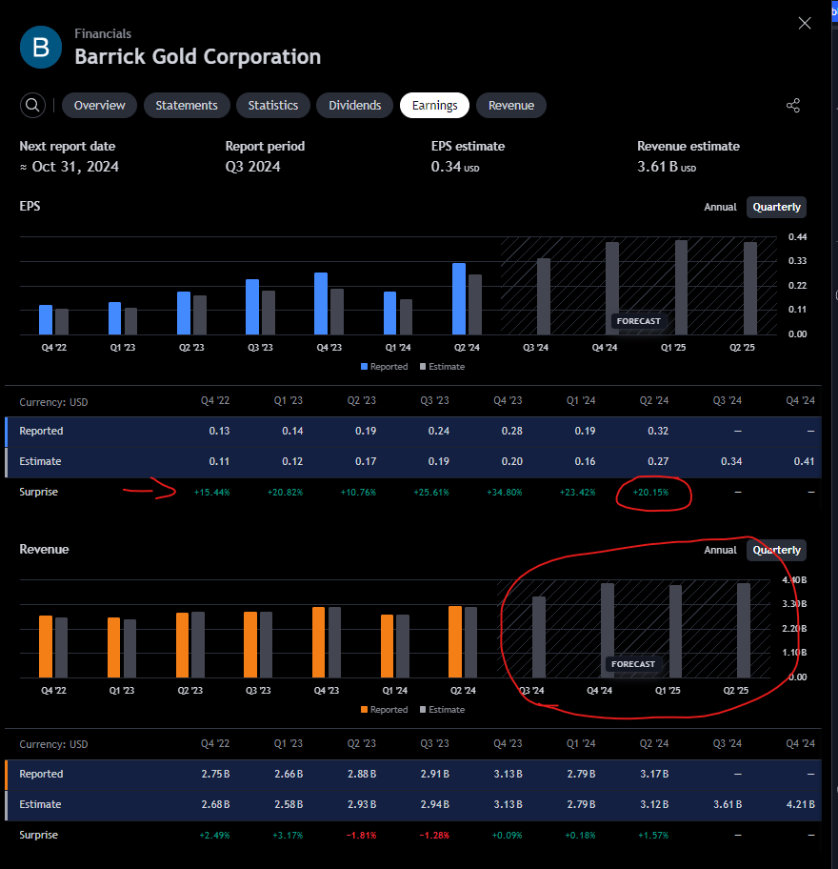Click the report period Q3 2024
The image size is (838, 869).
click(x=252, y=167)
